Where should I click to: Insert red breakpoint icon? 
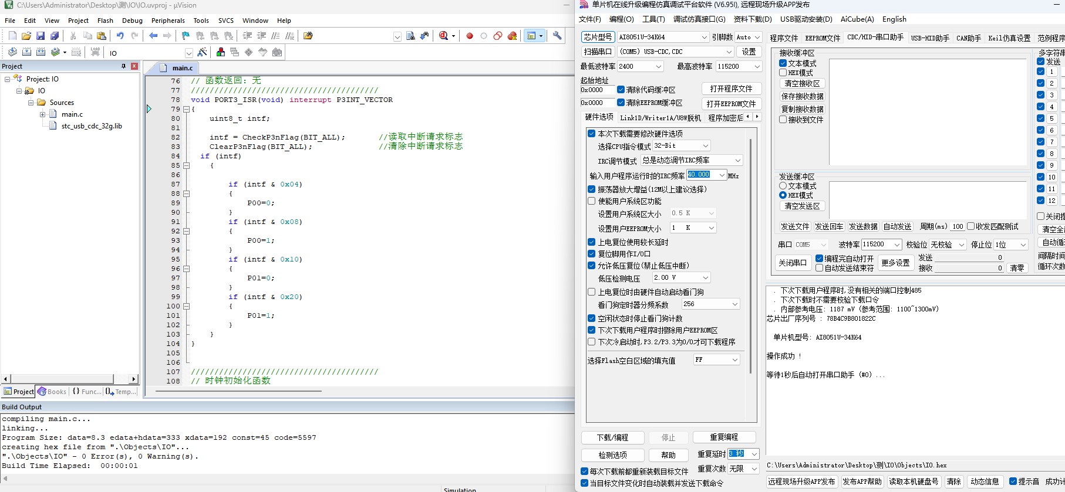470,36
